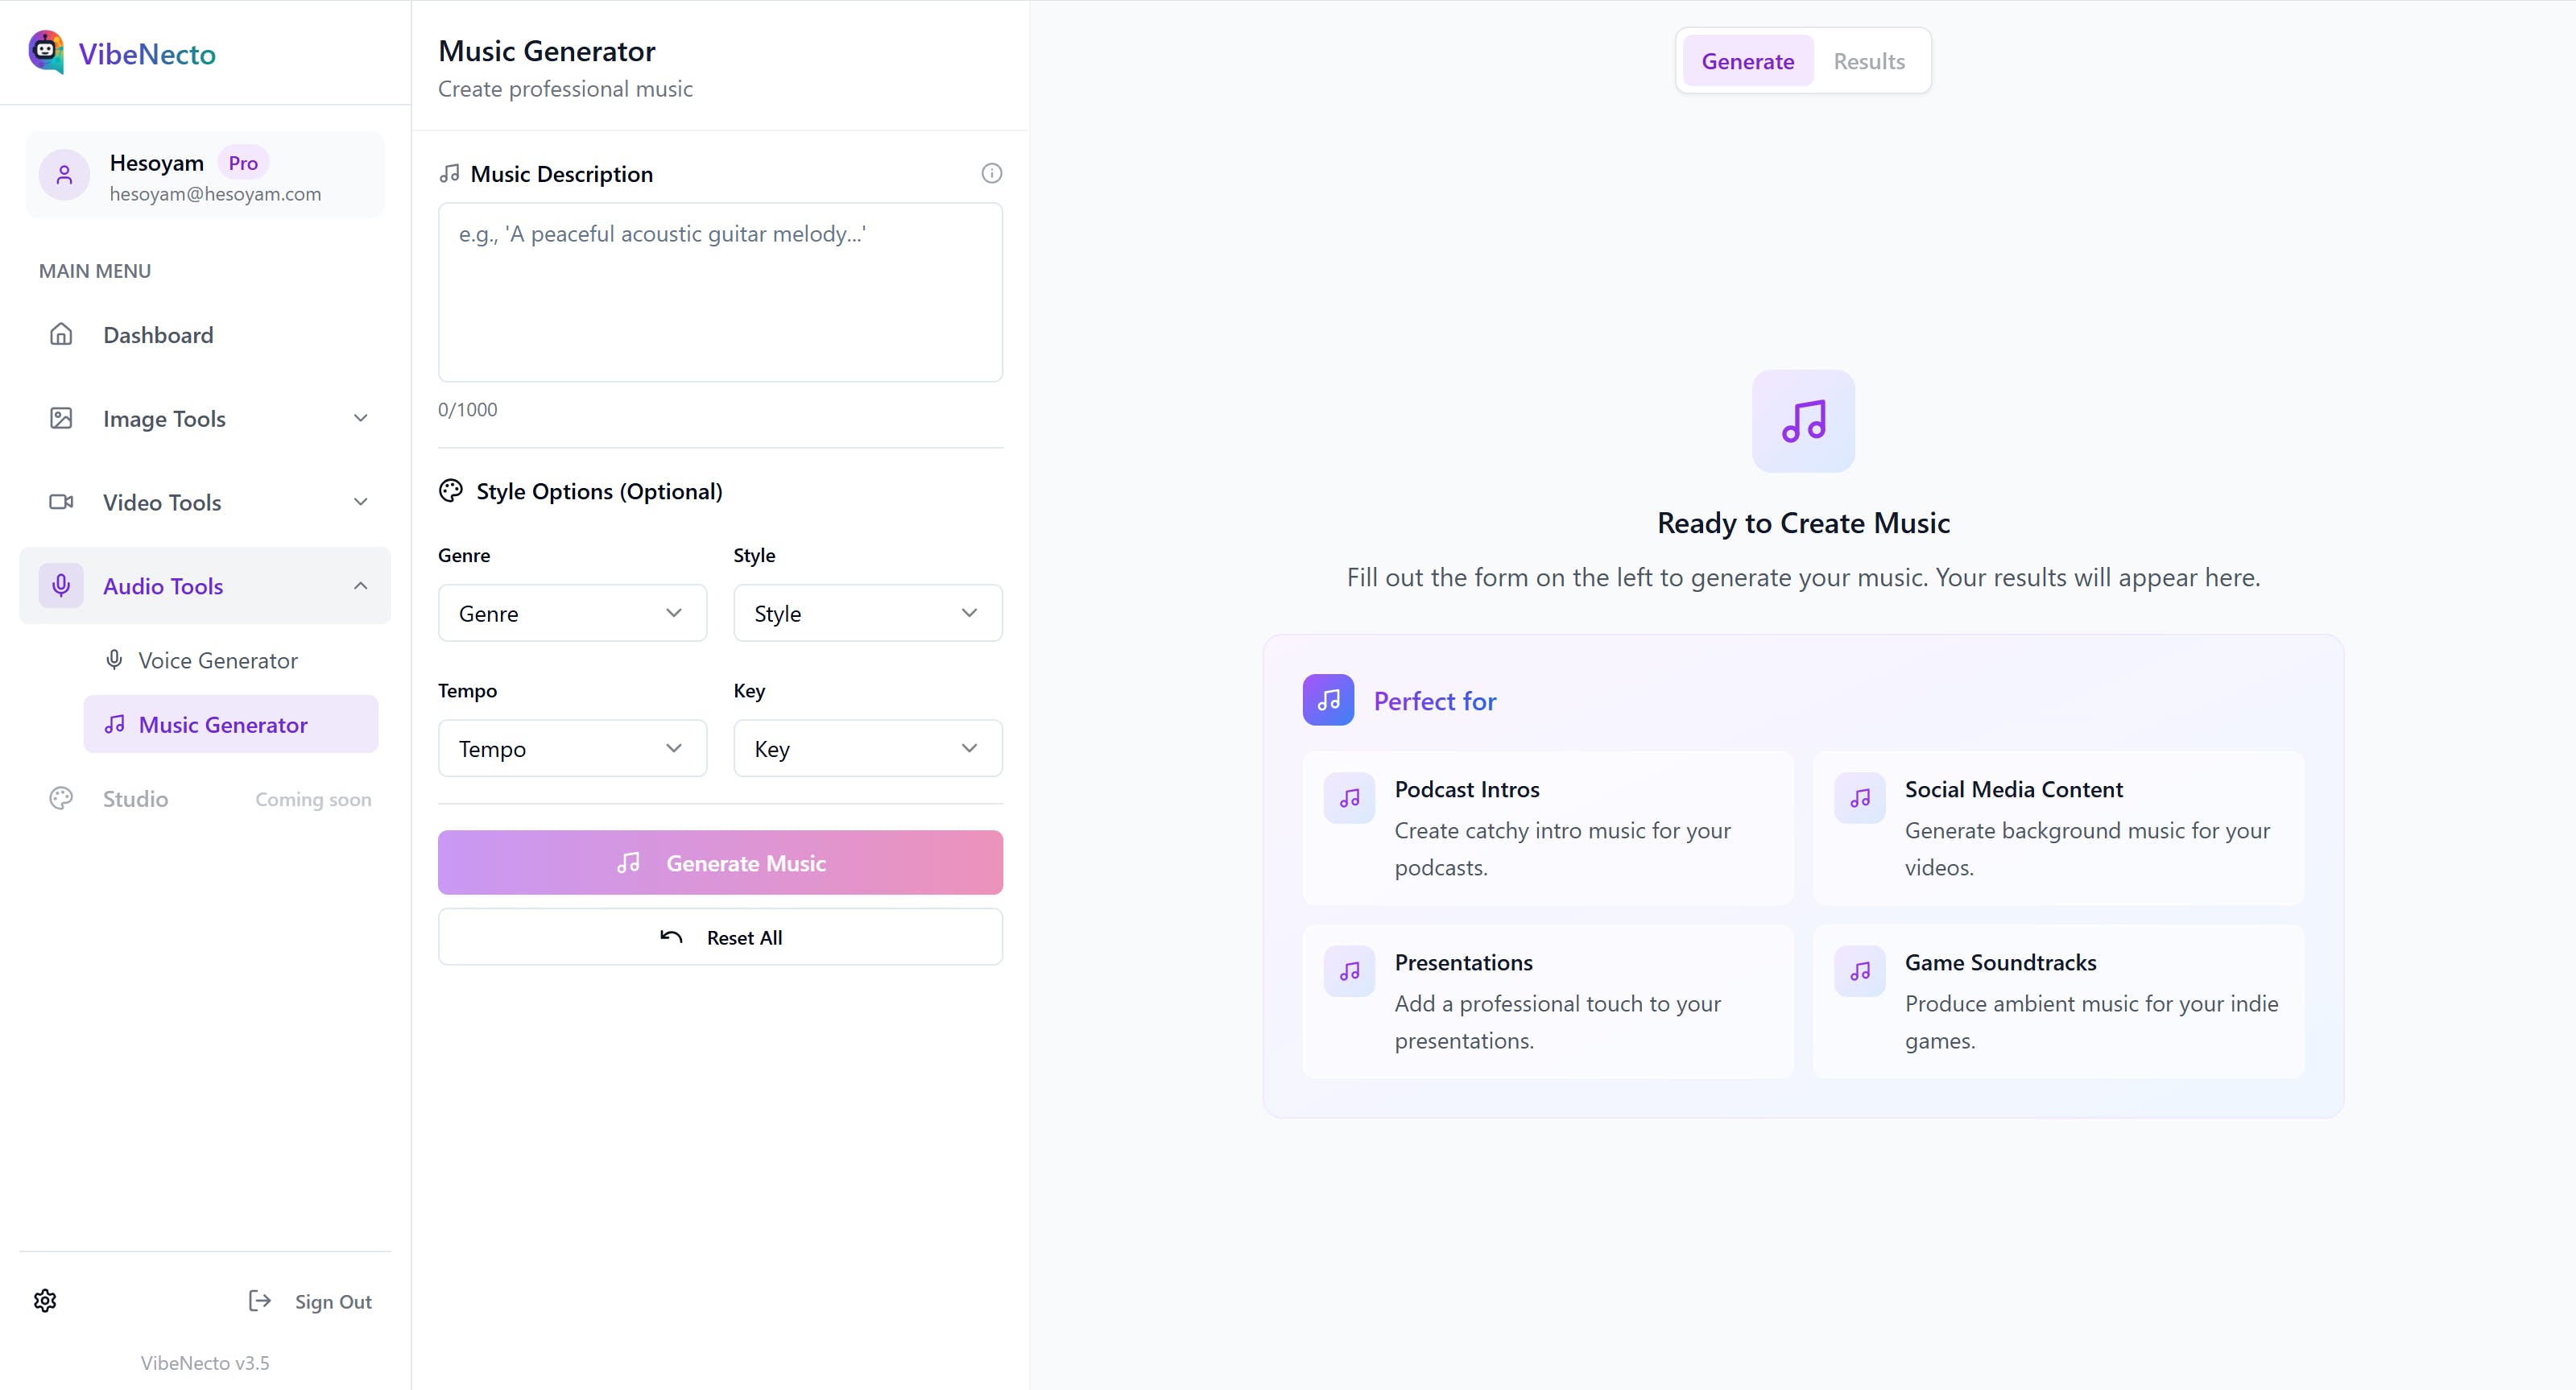
Task: Click the Create professional music subtitle
Action: [565, 89]
